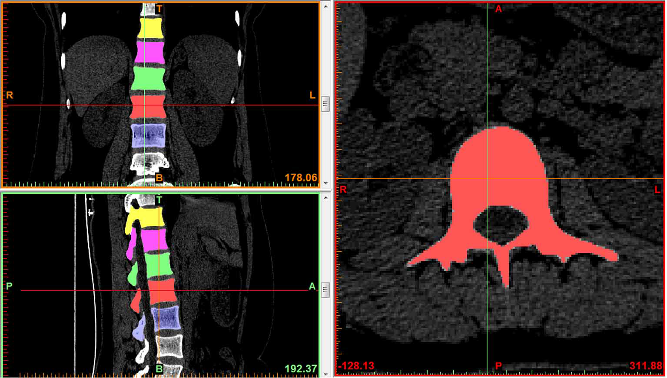Click the coronal slice position value 178.06

point(301,178)
